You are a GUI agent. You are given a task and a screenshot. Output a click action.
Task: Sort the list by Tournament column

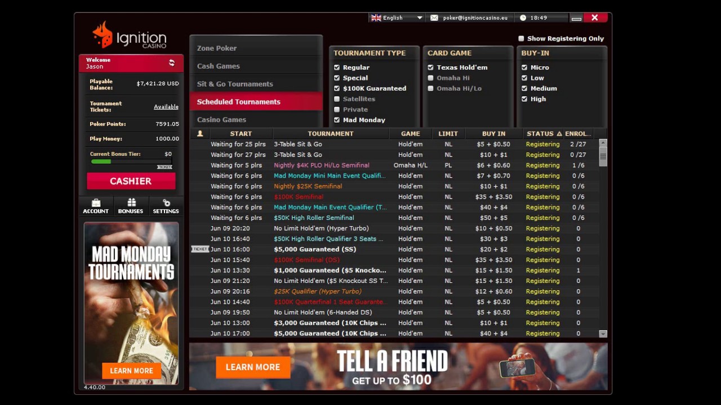331,134
